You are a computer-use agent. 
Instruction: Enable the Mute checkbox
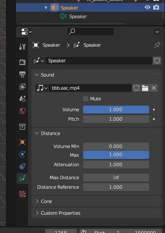[86, 99]
